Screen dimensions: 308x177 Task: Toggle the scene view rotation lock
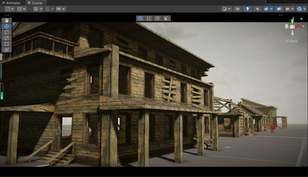pos(301,18)
